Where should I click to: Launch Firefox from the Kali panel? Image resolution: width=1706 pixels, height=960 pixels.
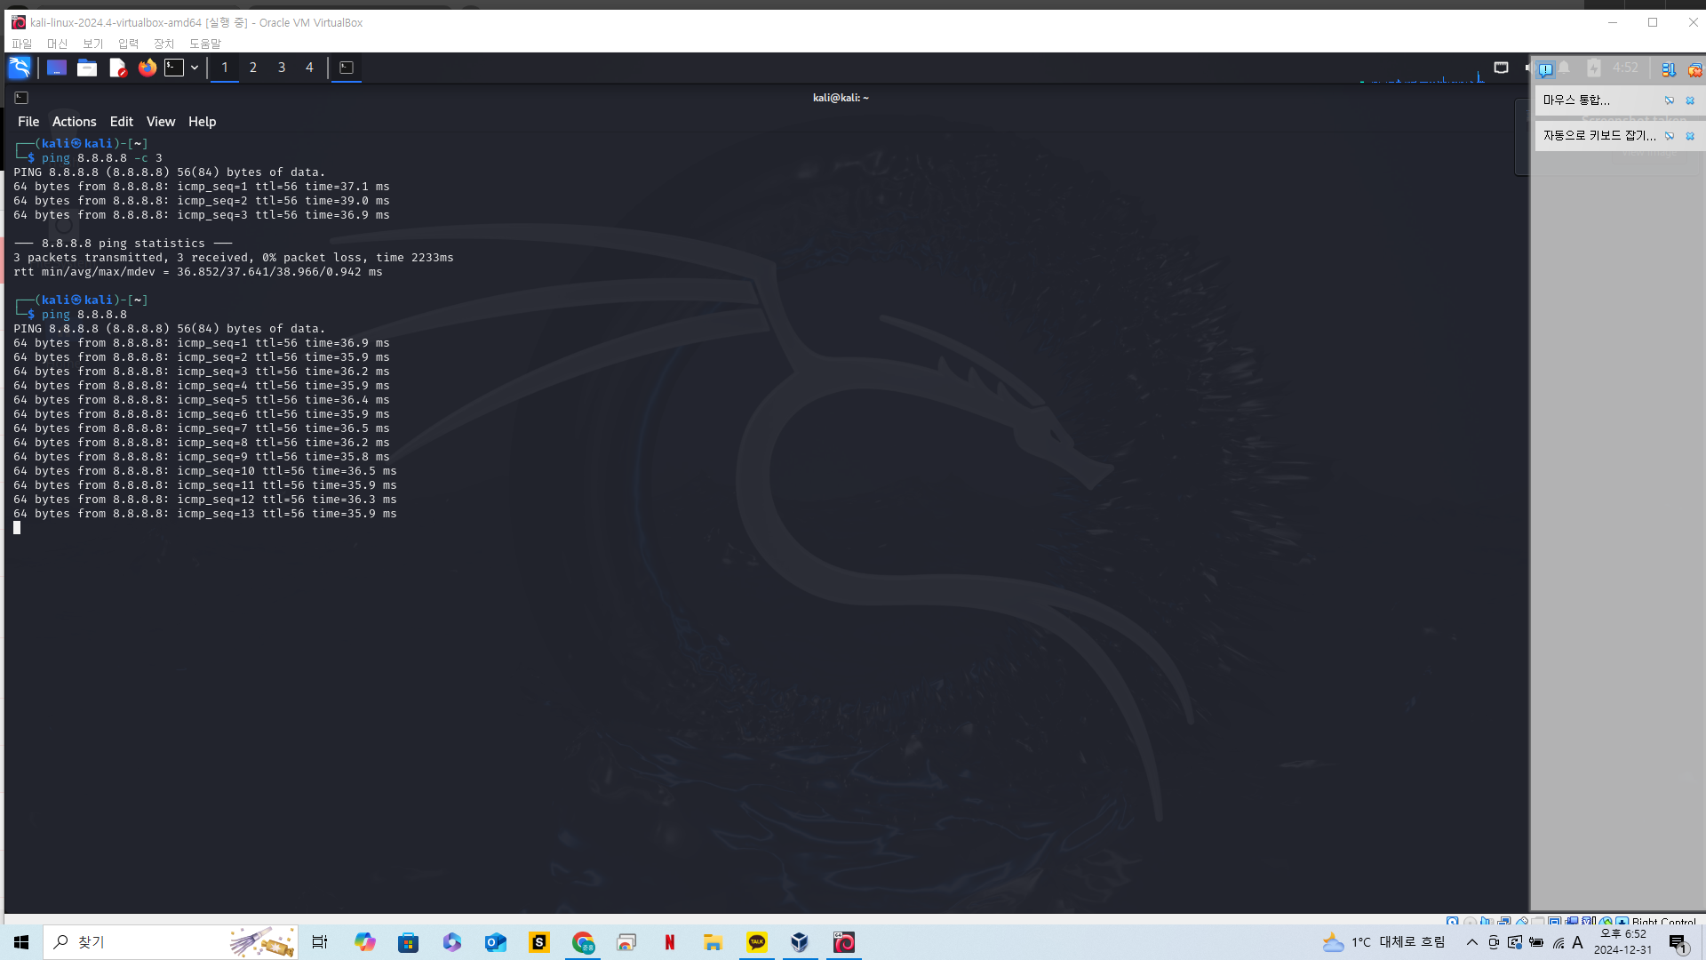[147, 68]
